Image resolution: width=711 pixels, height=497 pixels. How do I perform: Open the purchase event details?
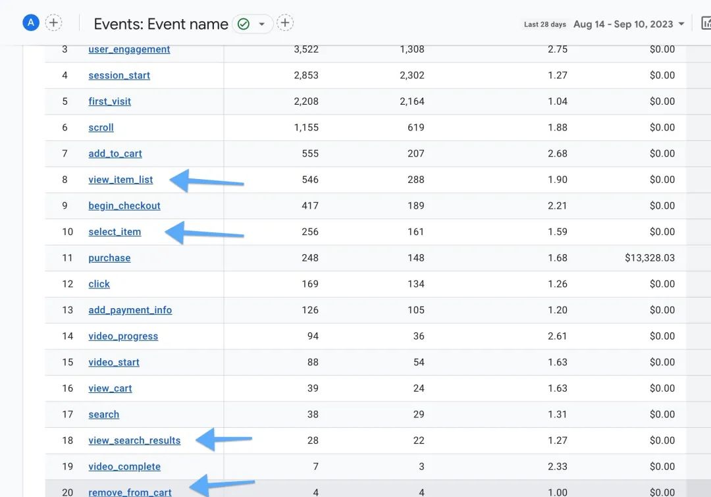110,258
